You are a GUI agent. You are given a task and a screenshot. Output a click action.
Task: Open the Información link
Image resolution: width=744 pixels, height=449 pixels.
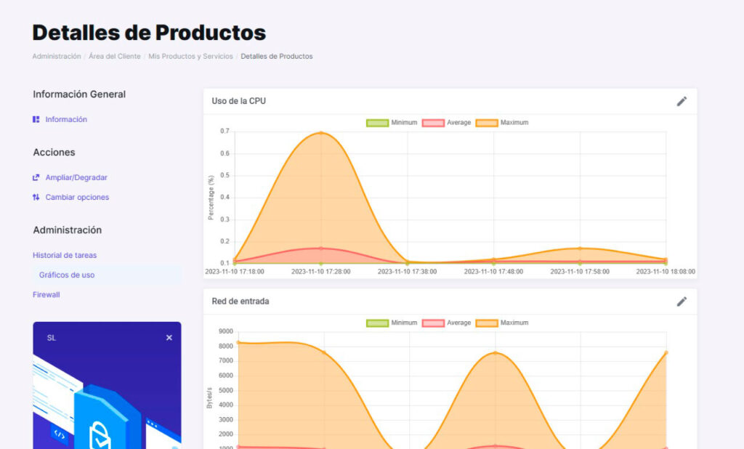66,119
